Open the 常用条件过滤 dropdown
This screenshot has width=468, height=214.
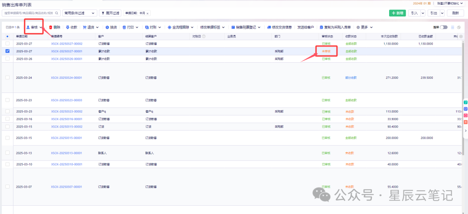80,13
